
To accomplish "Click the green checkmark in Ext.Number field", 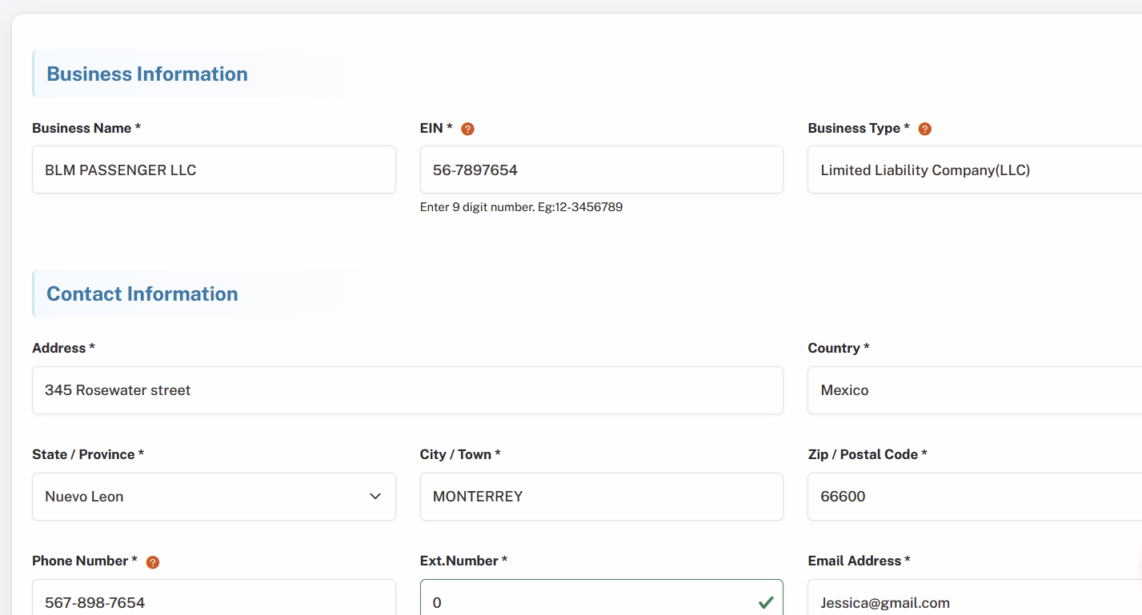I will [x=766, y=602].
